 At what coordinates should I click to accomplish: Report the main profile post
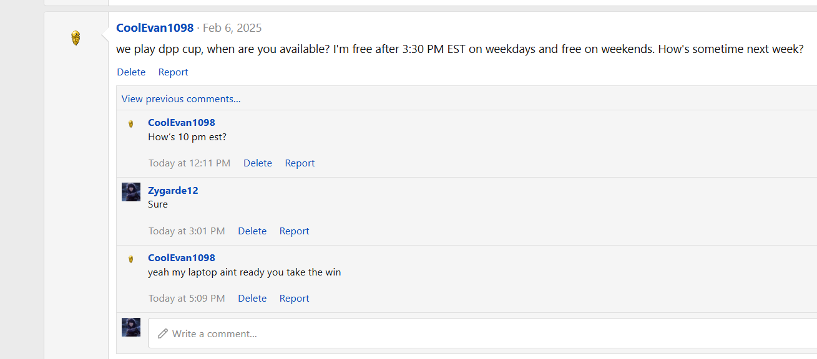click(173, 72)
